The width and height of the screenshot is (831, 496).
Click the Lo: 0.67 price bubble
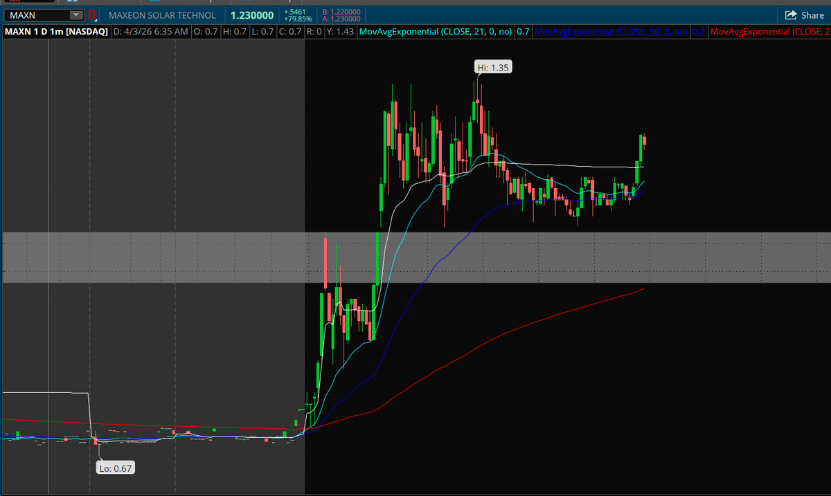tap(115, 468)
